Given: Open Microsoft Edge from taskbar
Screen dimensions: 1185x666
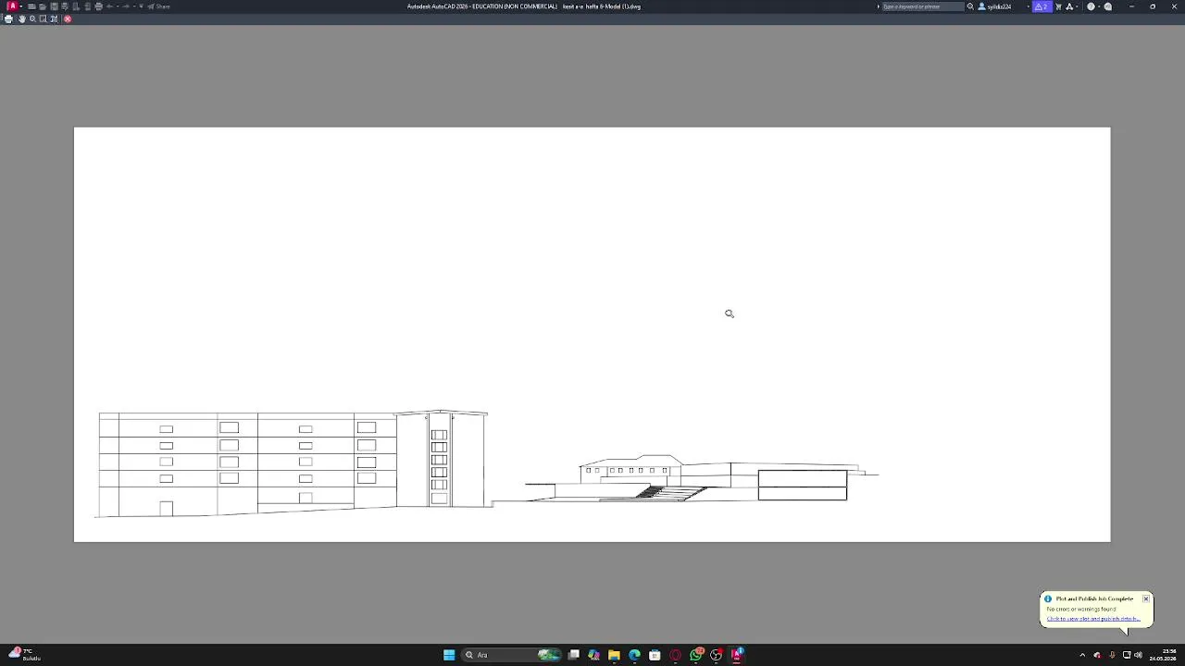Looking at the screenshot, I should click(x=634, y=655).
